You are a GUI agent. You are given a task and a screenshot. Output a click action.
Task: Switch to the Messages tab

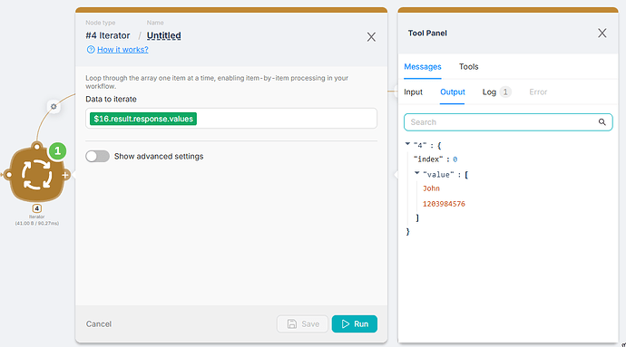coord(423,67)
